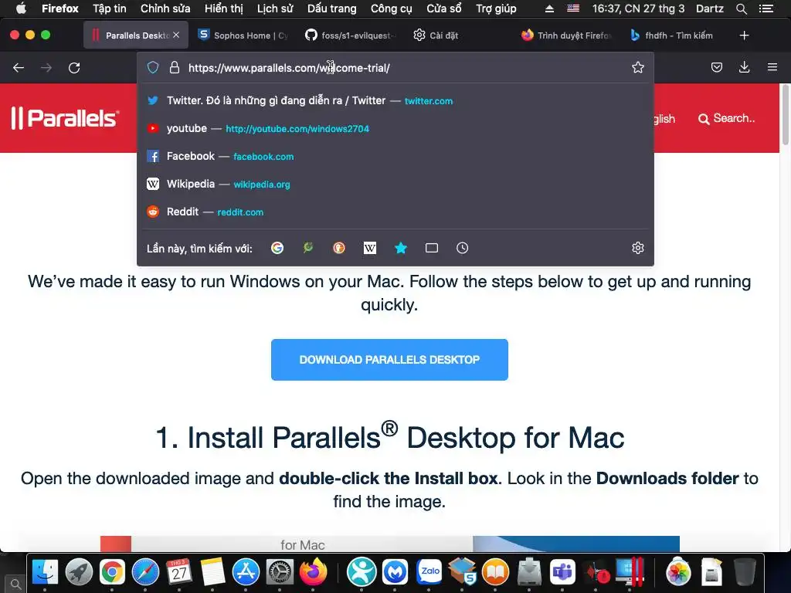
Task: Click the forward navigation arrow
Action: point(46,68)
